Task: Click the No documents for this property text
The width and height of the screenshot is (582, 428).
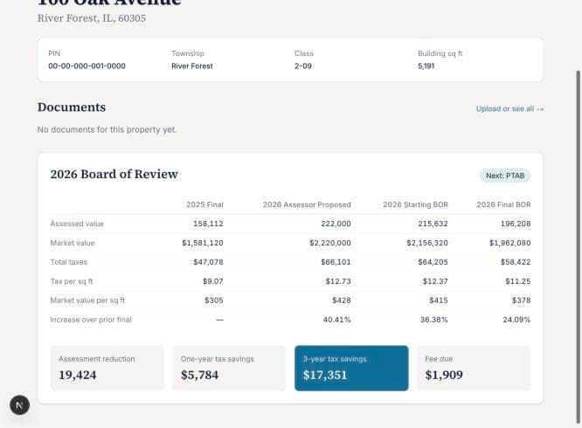Action: pos(107,129)
